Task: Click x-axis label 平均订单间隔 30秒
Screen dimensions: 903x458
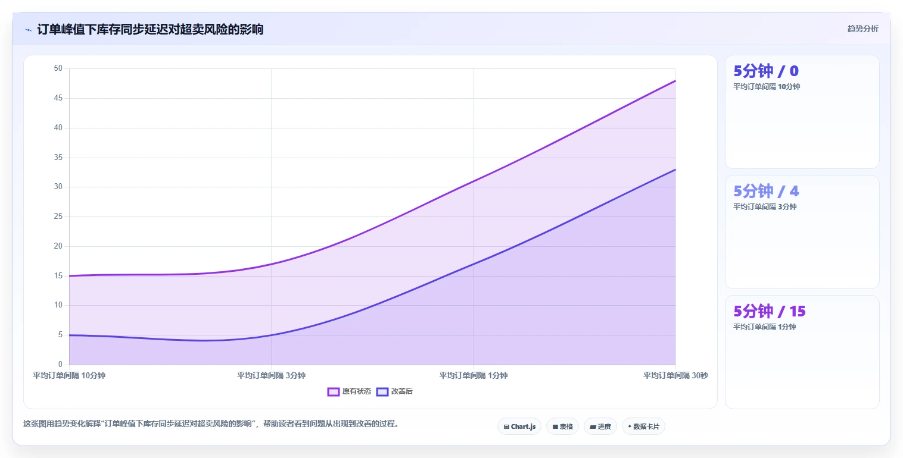Action: click(x=675, y=375)
